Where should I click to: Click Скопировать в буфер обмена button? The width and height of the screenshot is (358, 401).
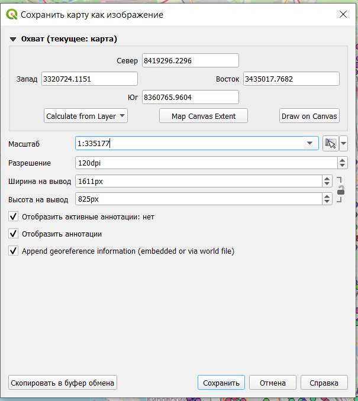63,383
